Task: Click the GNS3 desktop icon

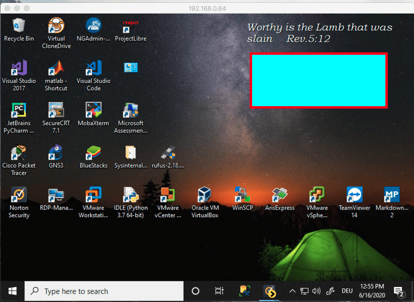Action: 56,153
